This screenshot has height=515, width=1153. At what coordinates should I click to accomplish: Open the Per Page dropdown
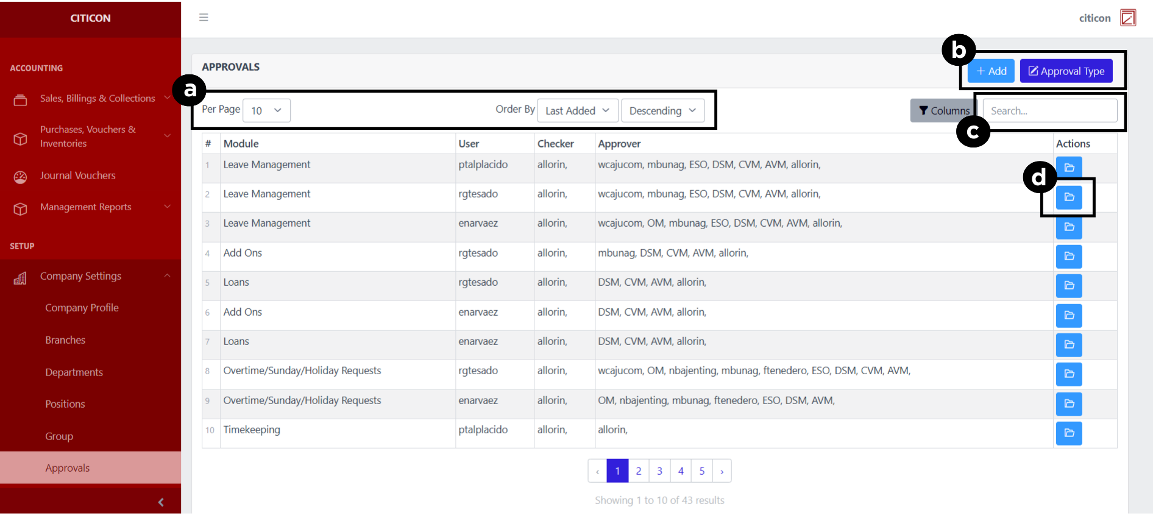point(266,111)
